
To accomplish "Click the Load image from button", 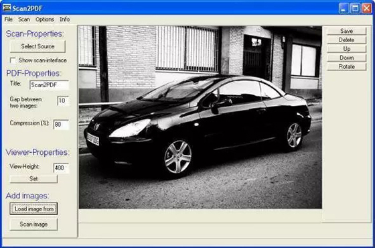I will [33, 208].
